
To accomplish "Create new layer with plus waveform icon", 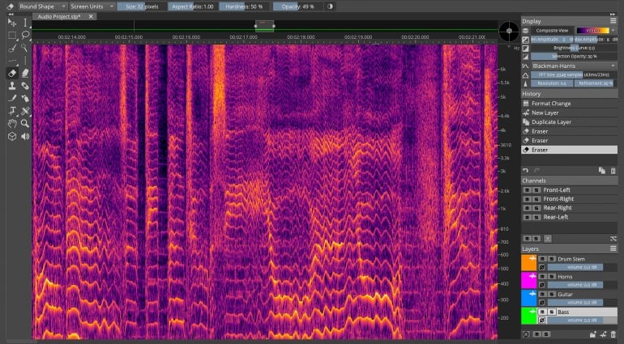I will pyautogui.click(x=603, y=334).
